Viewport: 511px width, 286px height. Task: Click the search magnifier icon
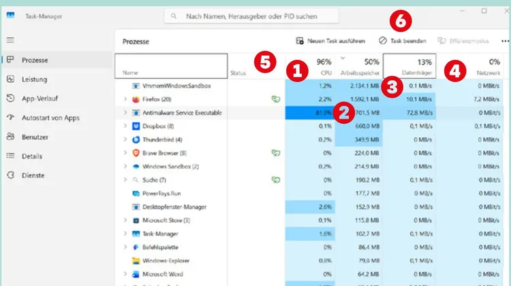point(174,16)
